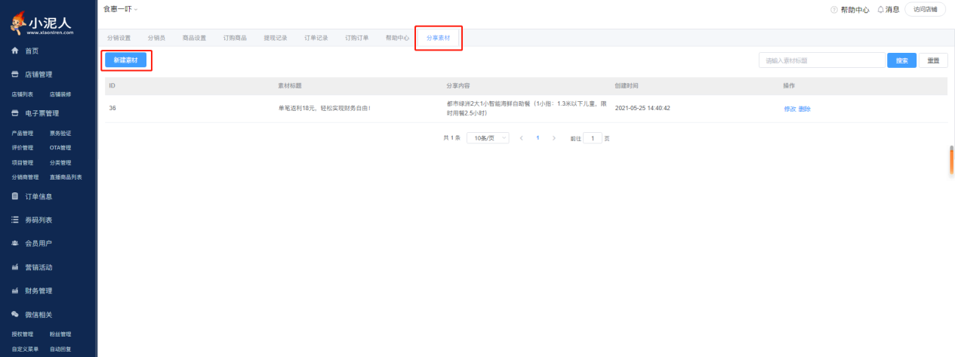Click the home icon beside 首页
This screenshot has width=955, height=357.
click(14, 51)
